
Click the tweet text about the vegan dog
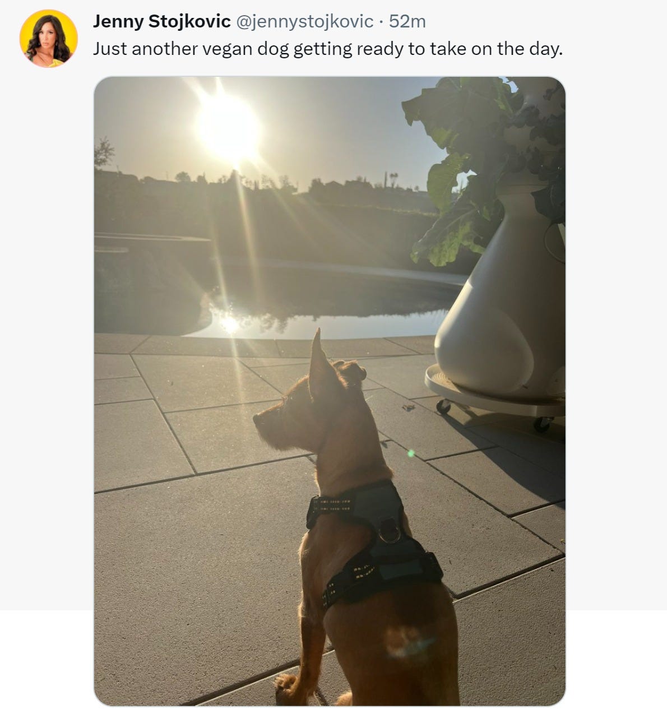pyautogui.click(x=327, y=49)
